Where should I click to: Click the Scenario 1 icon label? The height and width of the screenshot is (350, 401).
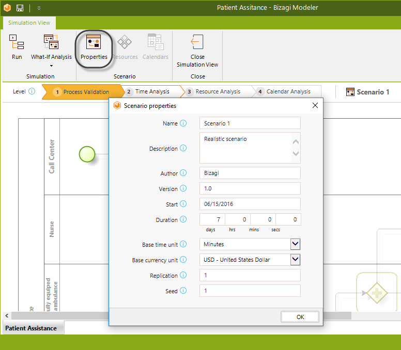click(x=367, y=92)
